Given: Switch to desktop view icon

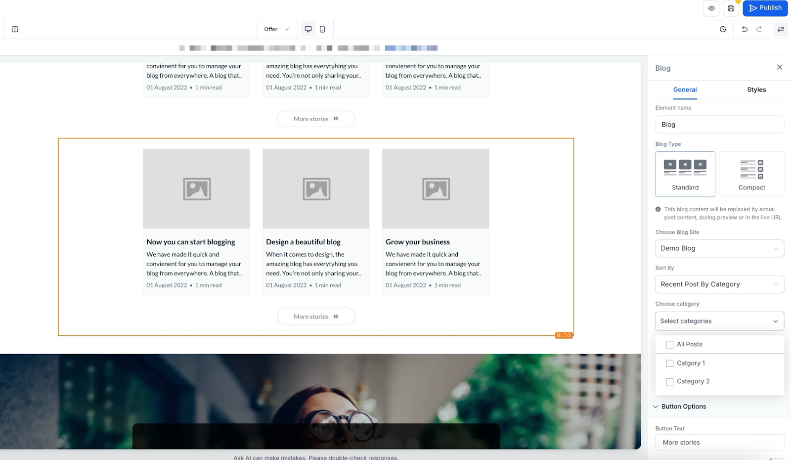Looking at the screenshot, I should (x=308, y=29).
